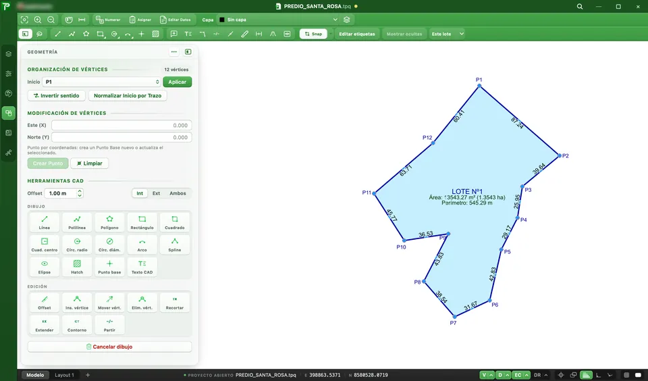Expand the chevron next to D status button
Image resolution: width=648 pixels, height=381 pixels.
coord(508,375)
